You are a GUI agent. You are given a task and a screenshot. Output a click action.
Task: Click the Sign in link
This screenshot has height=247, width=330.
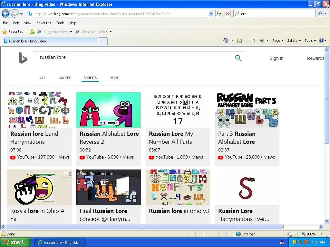click(x=277, y=59)
